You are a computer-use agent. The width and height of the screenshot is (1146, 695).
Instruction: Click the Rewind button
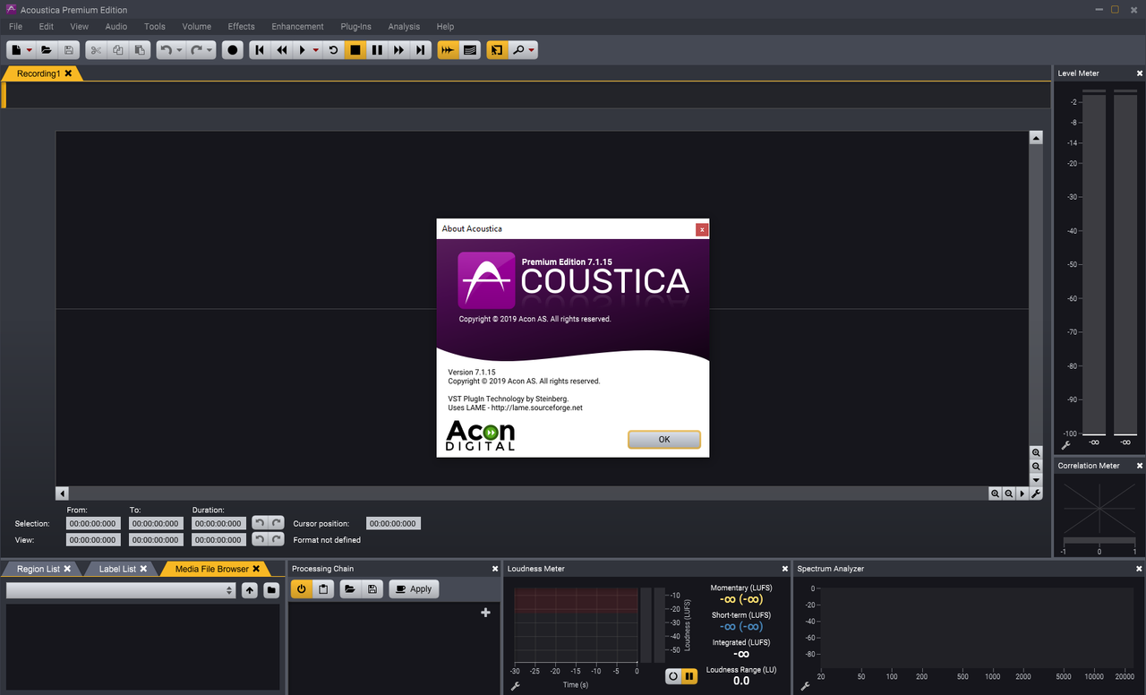pos(282,50)
